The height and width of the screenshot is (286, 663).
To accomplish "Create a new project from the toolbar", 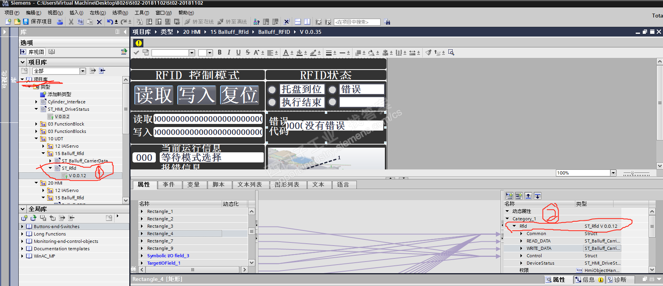I will pyautogui.click(x=8, y=22).
